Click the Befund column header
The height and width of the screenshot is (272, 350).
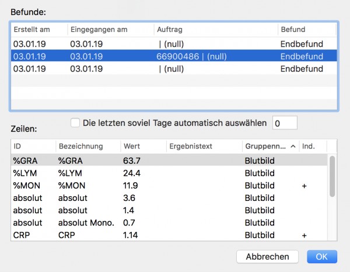307,30
